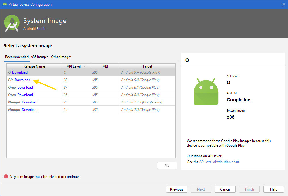The width and height of the screenshot is (288, 196).
Task: Click the Cancel button
Action: 225,189
